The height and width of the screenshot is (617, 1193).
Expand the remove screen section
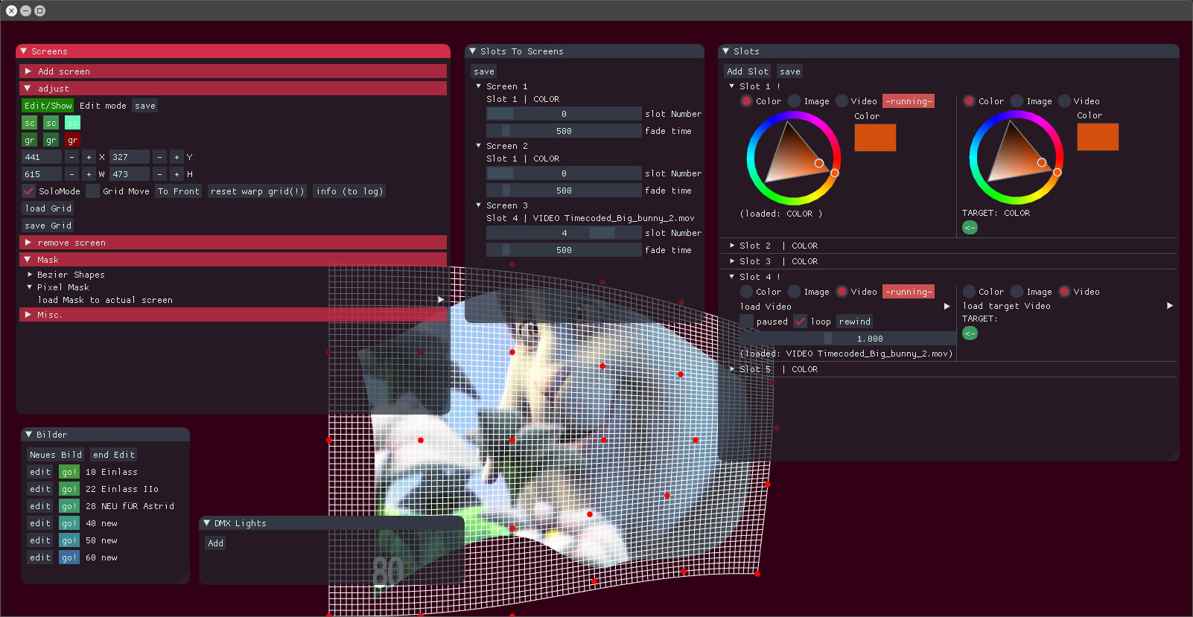[233, 243]
